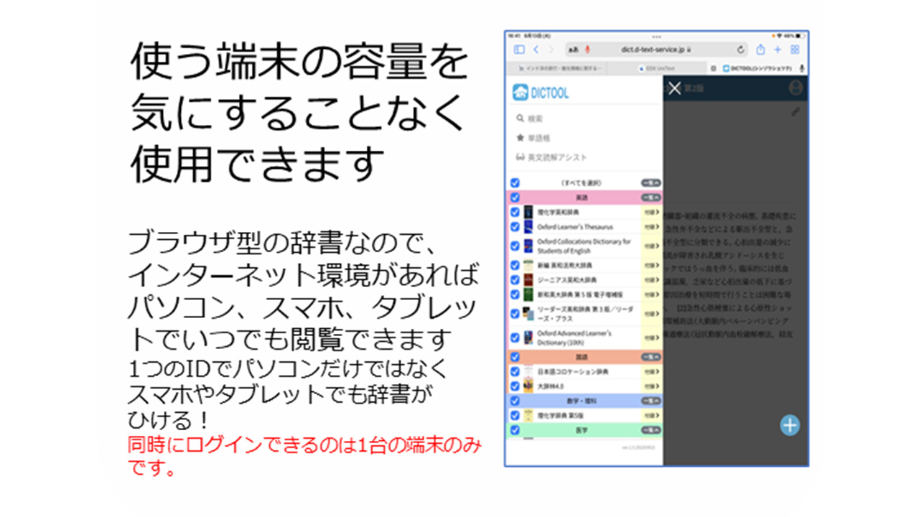This screenshot has width=919, height=517.
Task: Collapse the すべてを選択 row list button
Action: (650, 183)
